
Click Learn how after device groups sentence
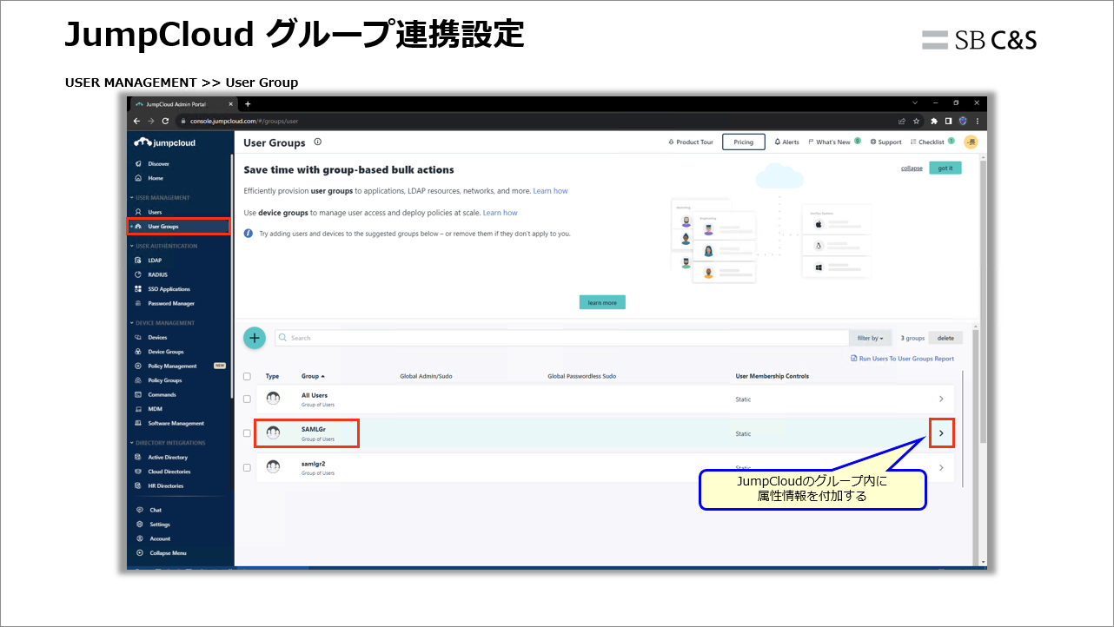[x=500, y=213]
